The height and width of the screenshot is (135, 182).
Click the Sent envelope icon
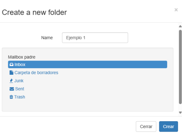[x=11, y=89]
